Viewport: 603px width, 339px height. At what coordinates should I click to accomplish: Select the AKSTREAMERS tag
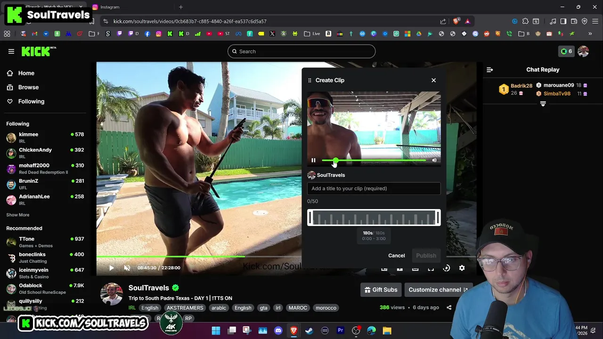click(x=185, y=308)
